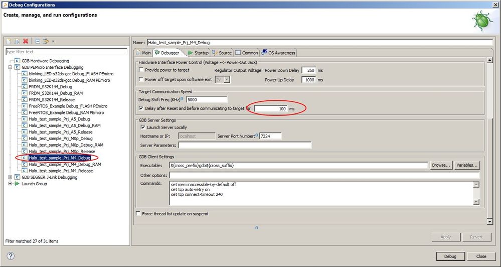Screen dimensions: 501x267
Task: Toggle Launch Server Locally checkbox
Action: click(x=143, y=127)
